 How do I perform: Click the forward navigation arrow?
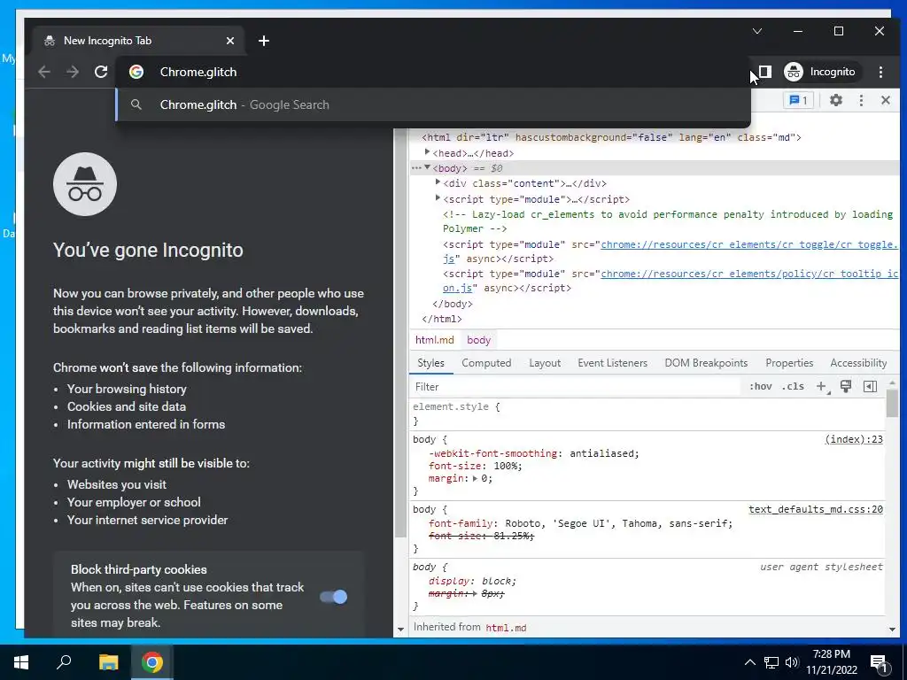73,72
